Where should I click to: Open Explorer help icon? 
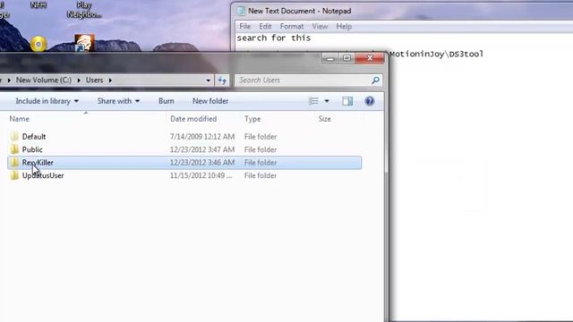[370, 101]
